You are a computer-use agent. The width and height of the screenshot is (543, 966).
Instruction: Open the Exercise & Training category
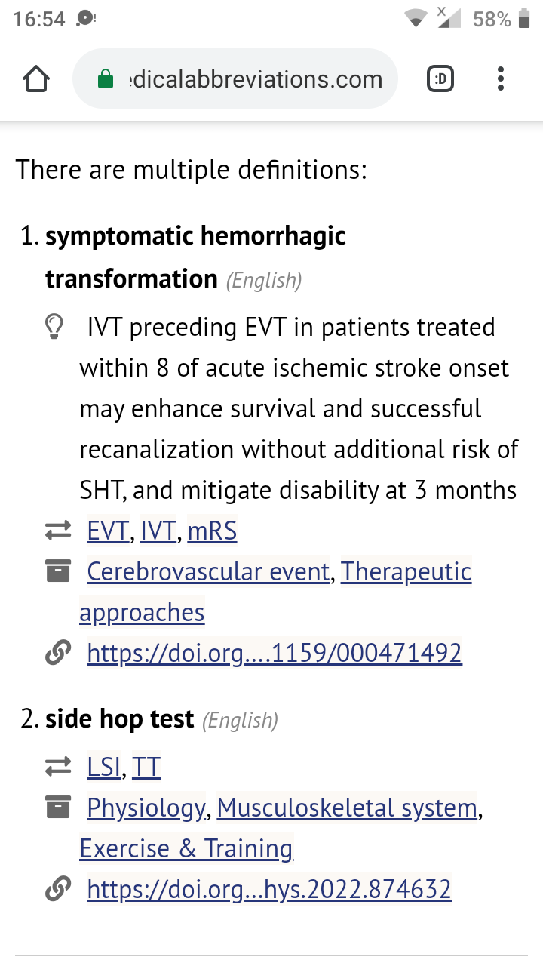(186, 849)
